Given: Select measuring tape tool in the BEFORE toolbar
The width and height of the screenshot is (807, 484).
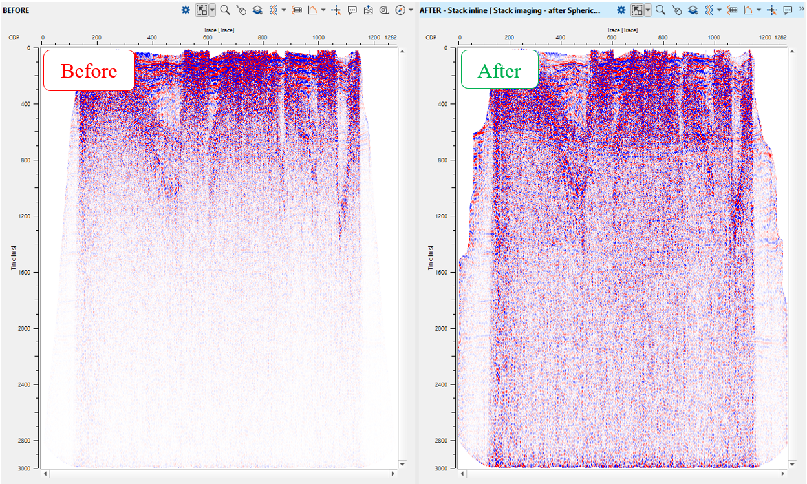Looking at the screenshot, I should click(x=384, y=10).
